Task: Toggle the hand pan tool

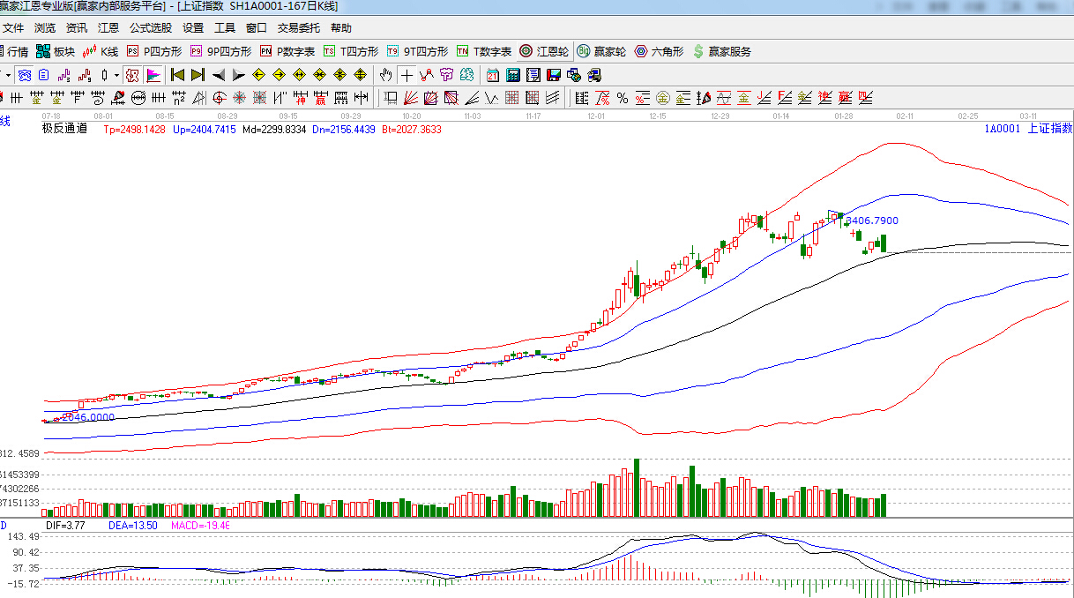Action: (x=386, y=75)
